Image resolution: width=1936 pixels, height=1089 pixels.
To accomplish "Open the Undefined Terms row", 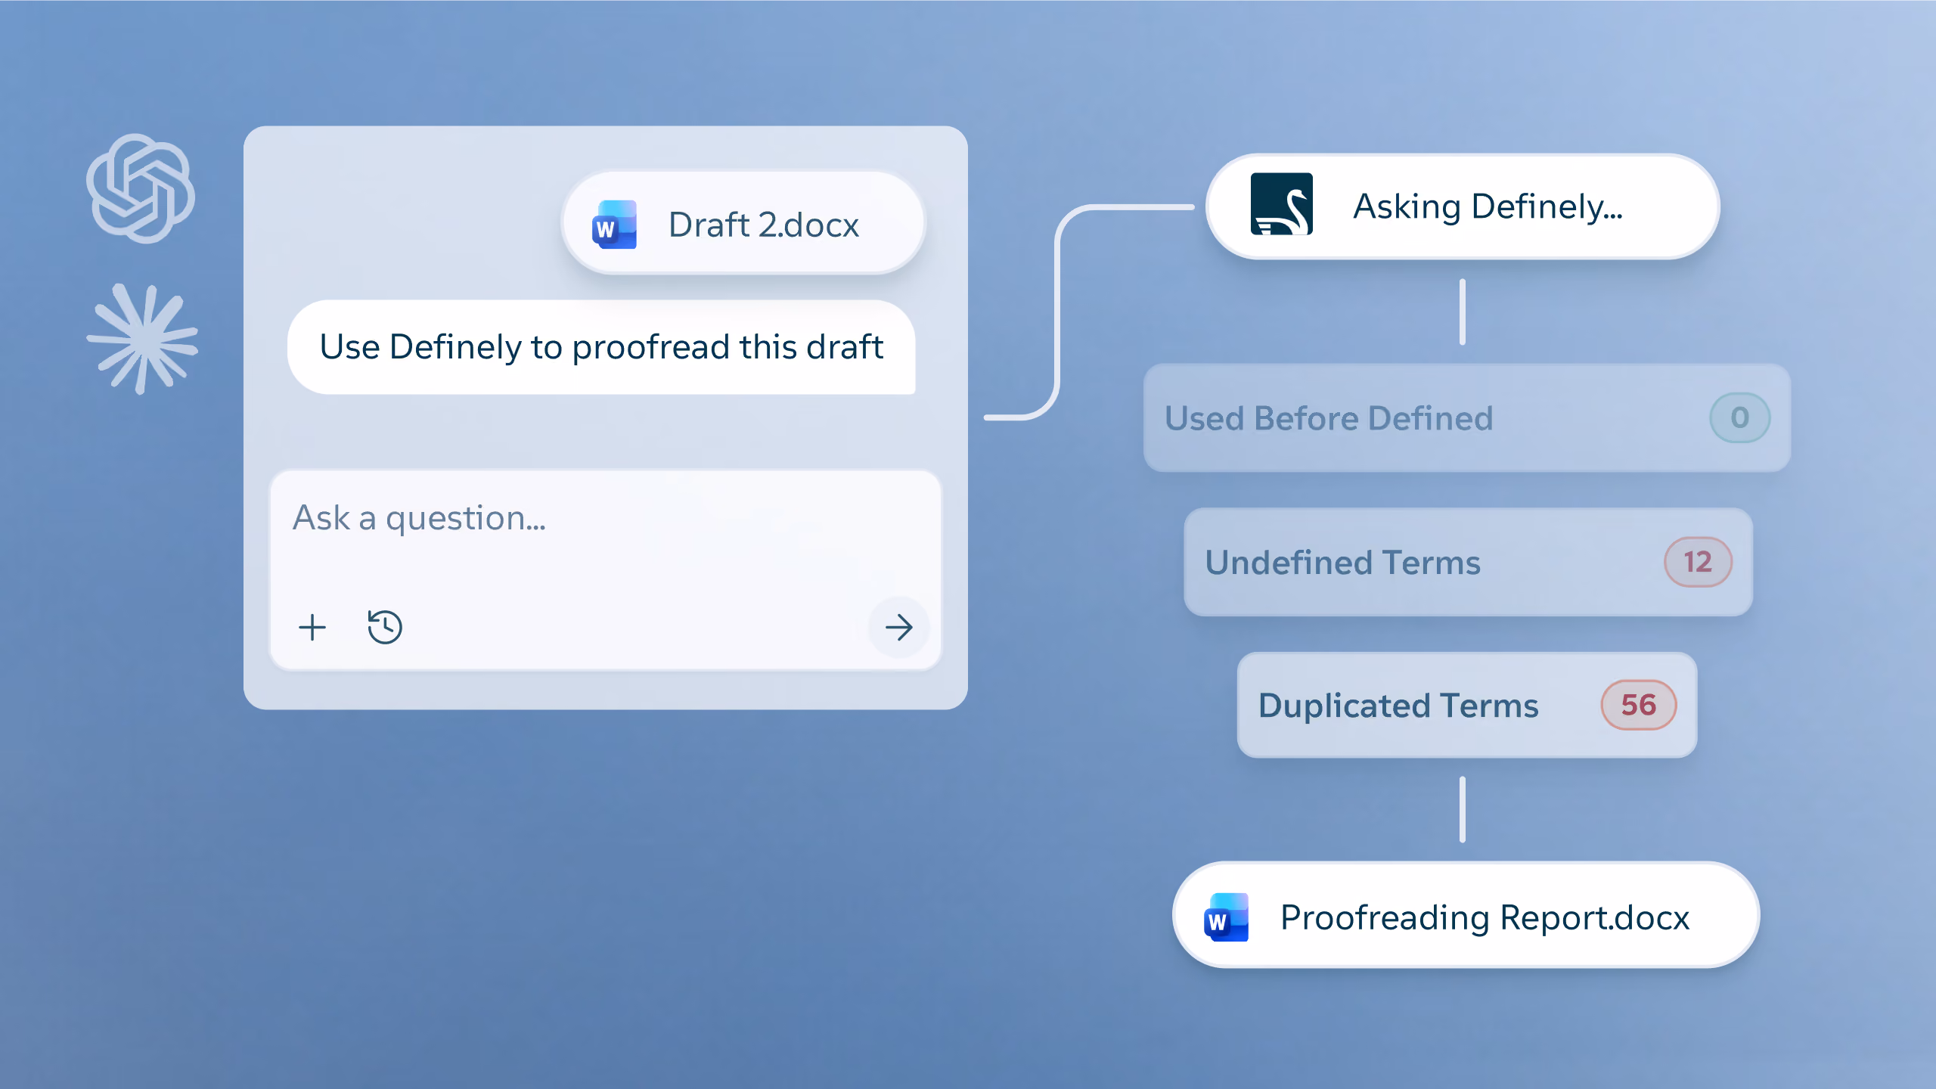I will [x=1468, y=562].
